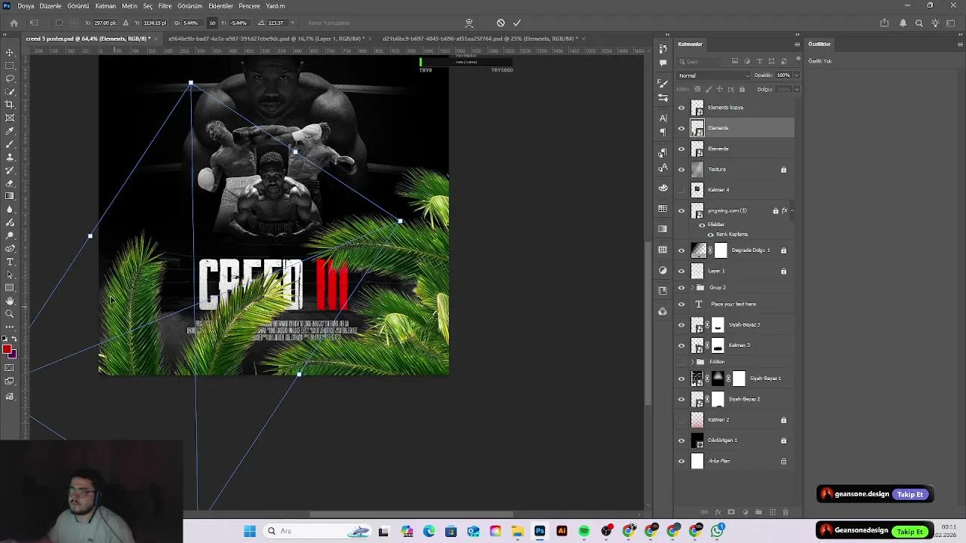Hide the Elements kopya layer

(x=681, y=107)
